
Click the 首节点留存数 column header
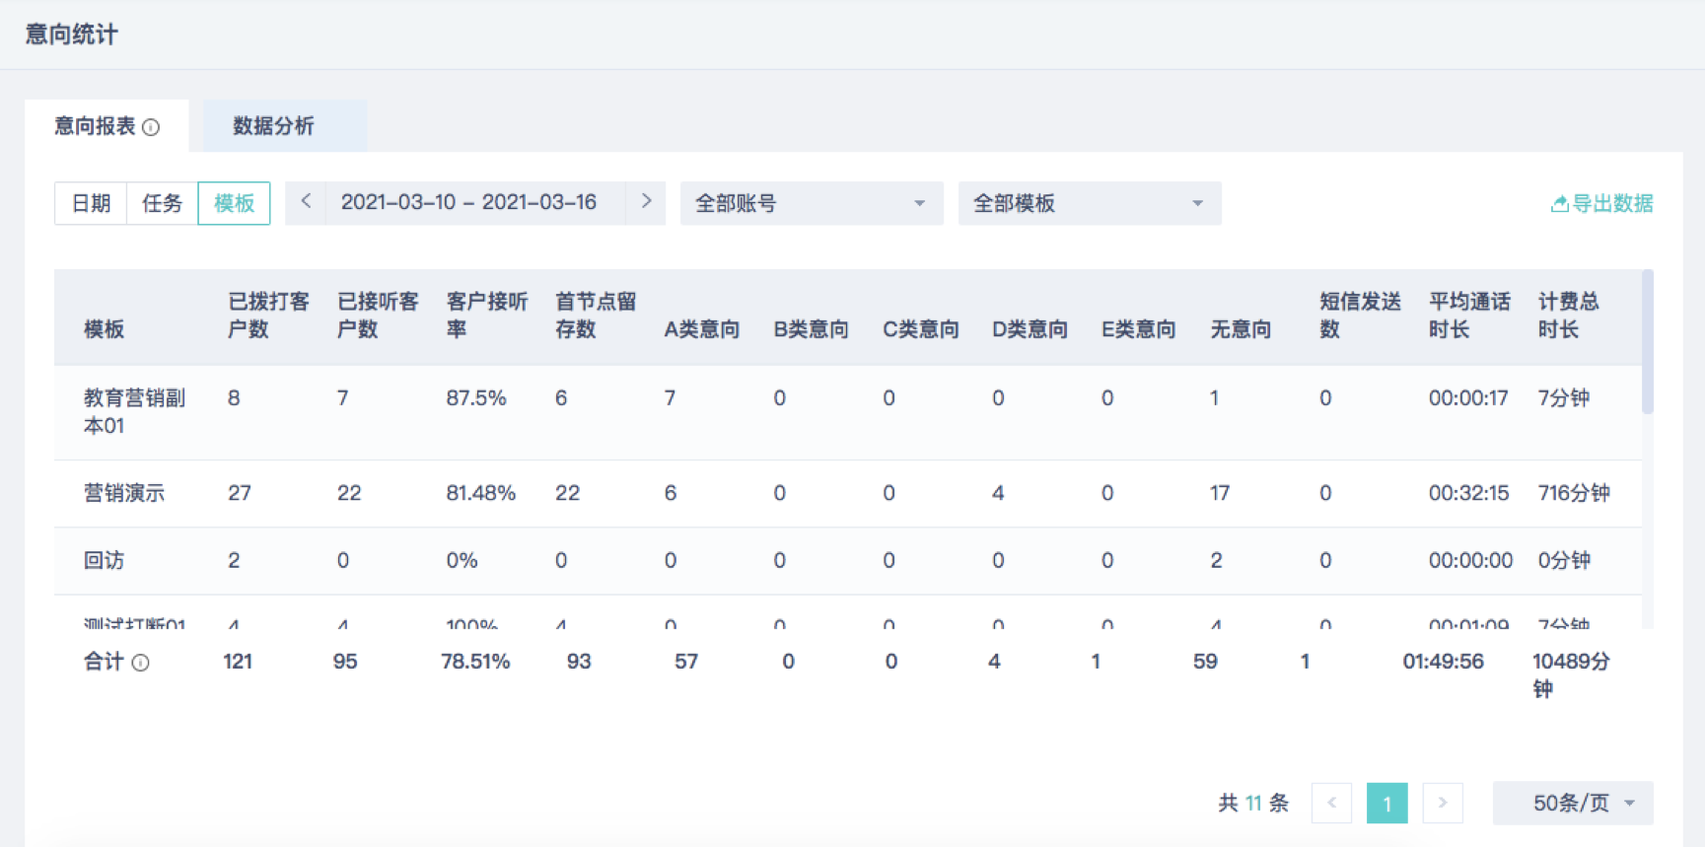pyautogui.click(x=596, y=316)
